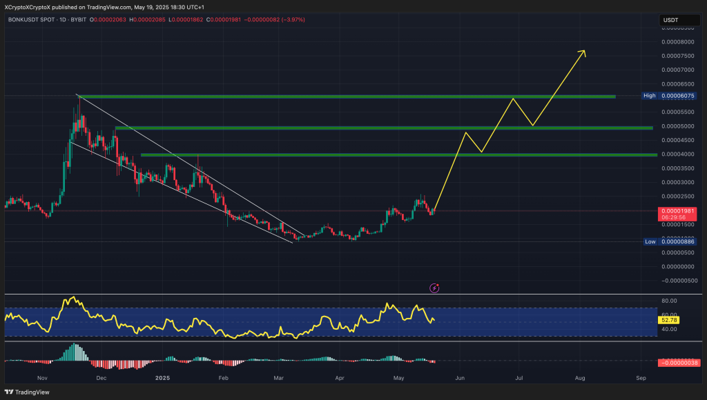Click the Feb label on time axis

coord(223,378)
